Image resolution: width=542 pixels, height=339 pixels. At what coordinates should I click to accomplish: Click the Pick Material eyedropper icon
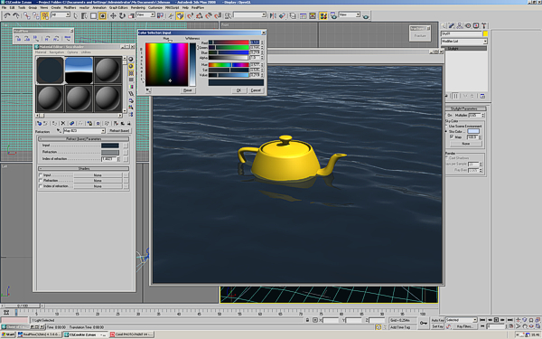tap(59, 131)
